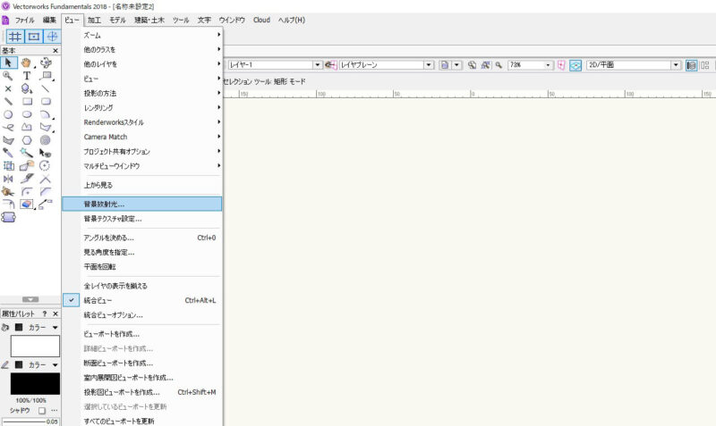The width and height of the screenshot is (716, 426).
Task: Close the 基本 tool palette
Action: tap(55, 51)
